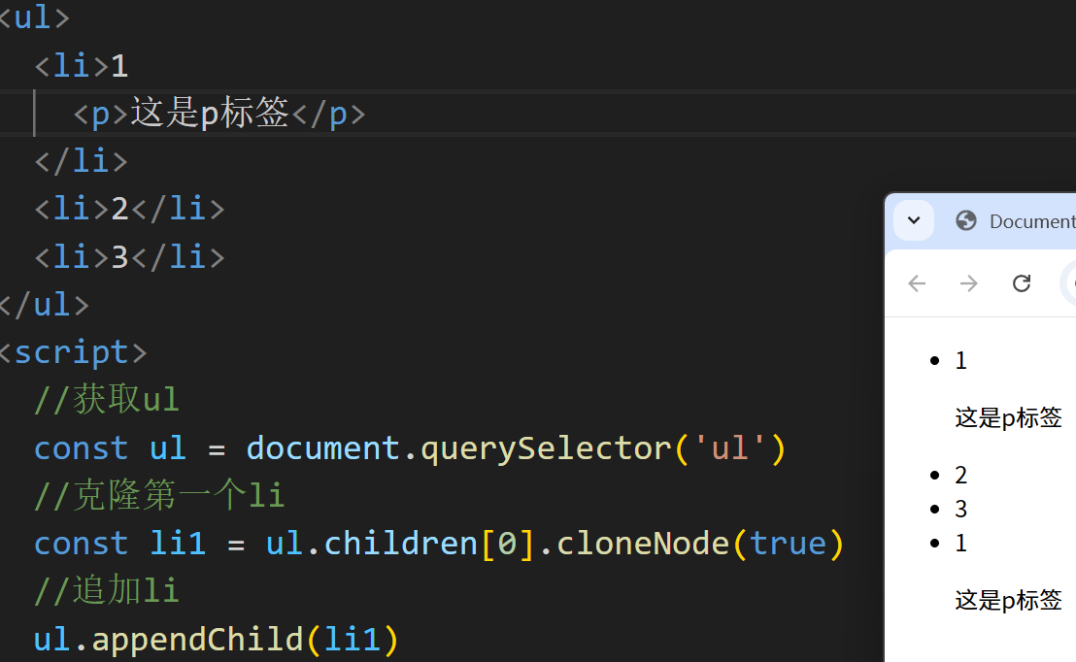Click the 'true' argument of cloneNode

[788, 544]
